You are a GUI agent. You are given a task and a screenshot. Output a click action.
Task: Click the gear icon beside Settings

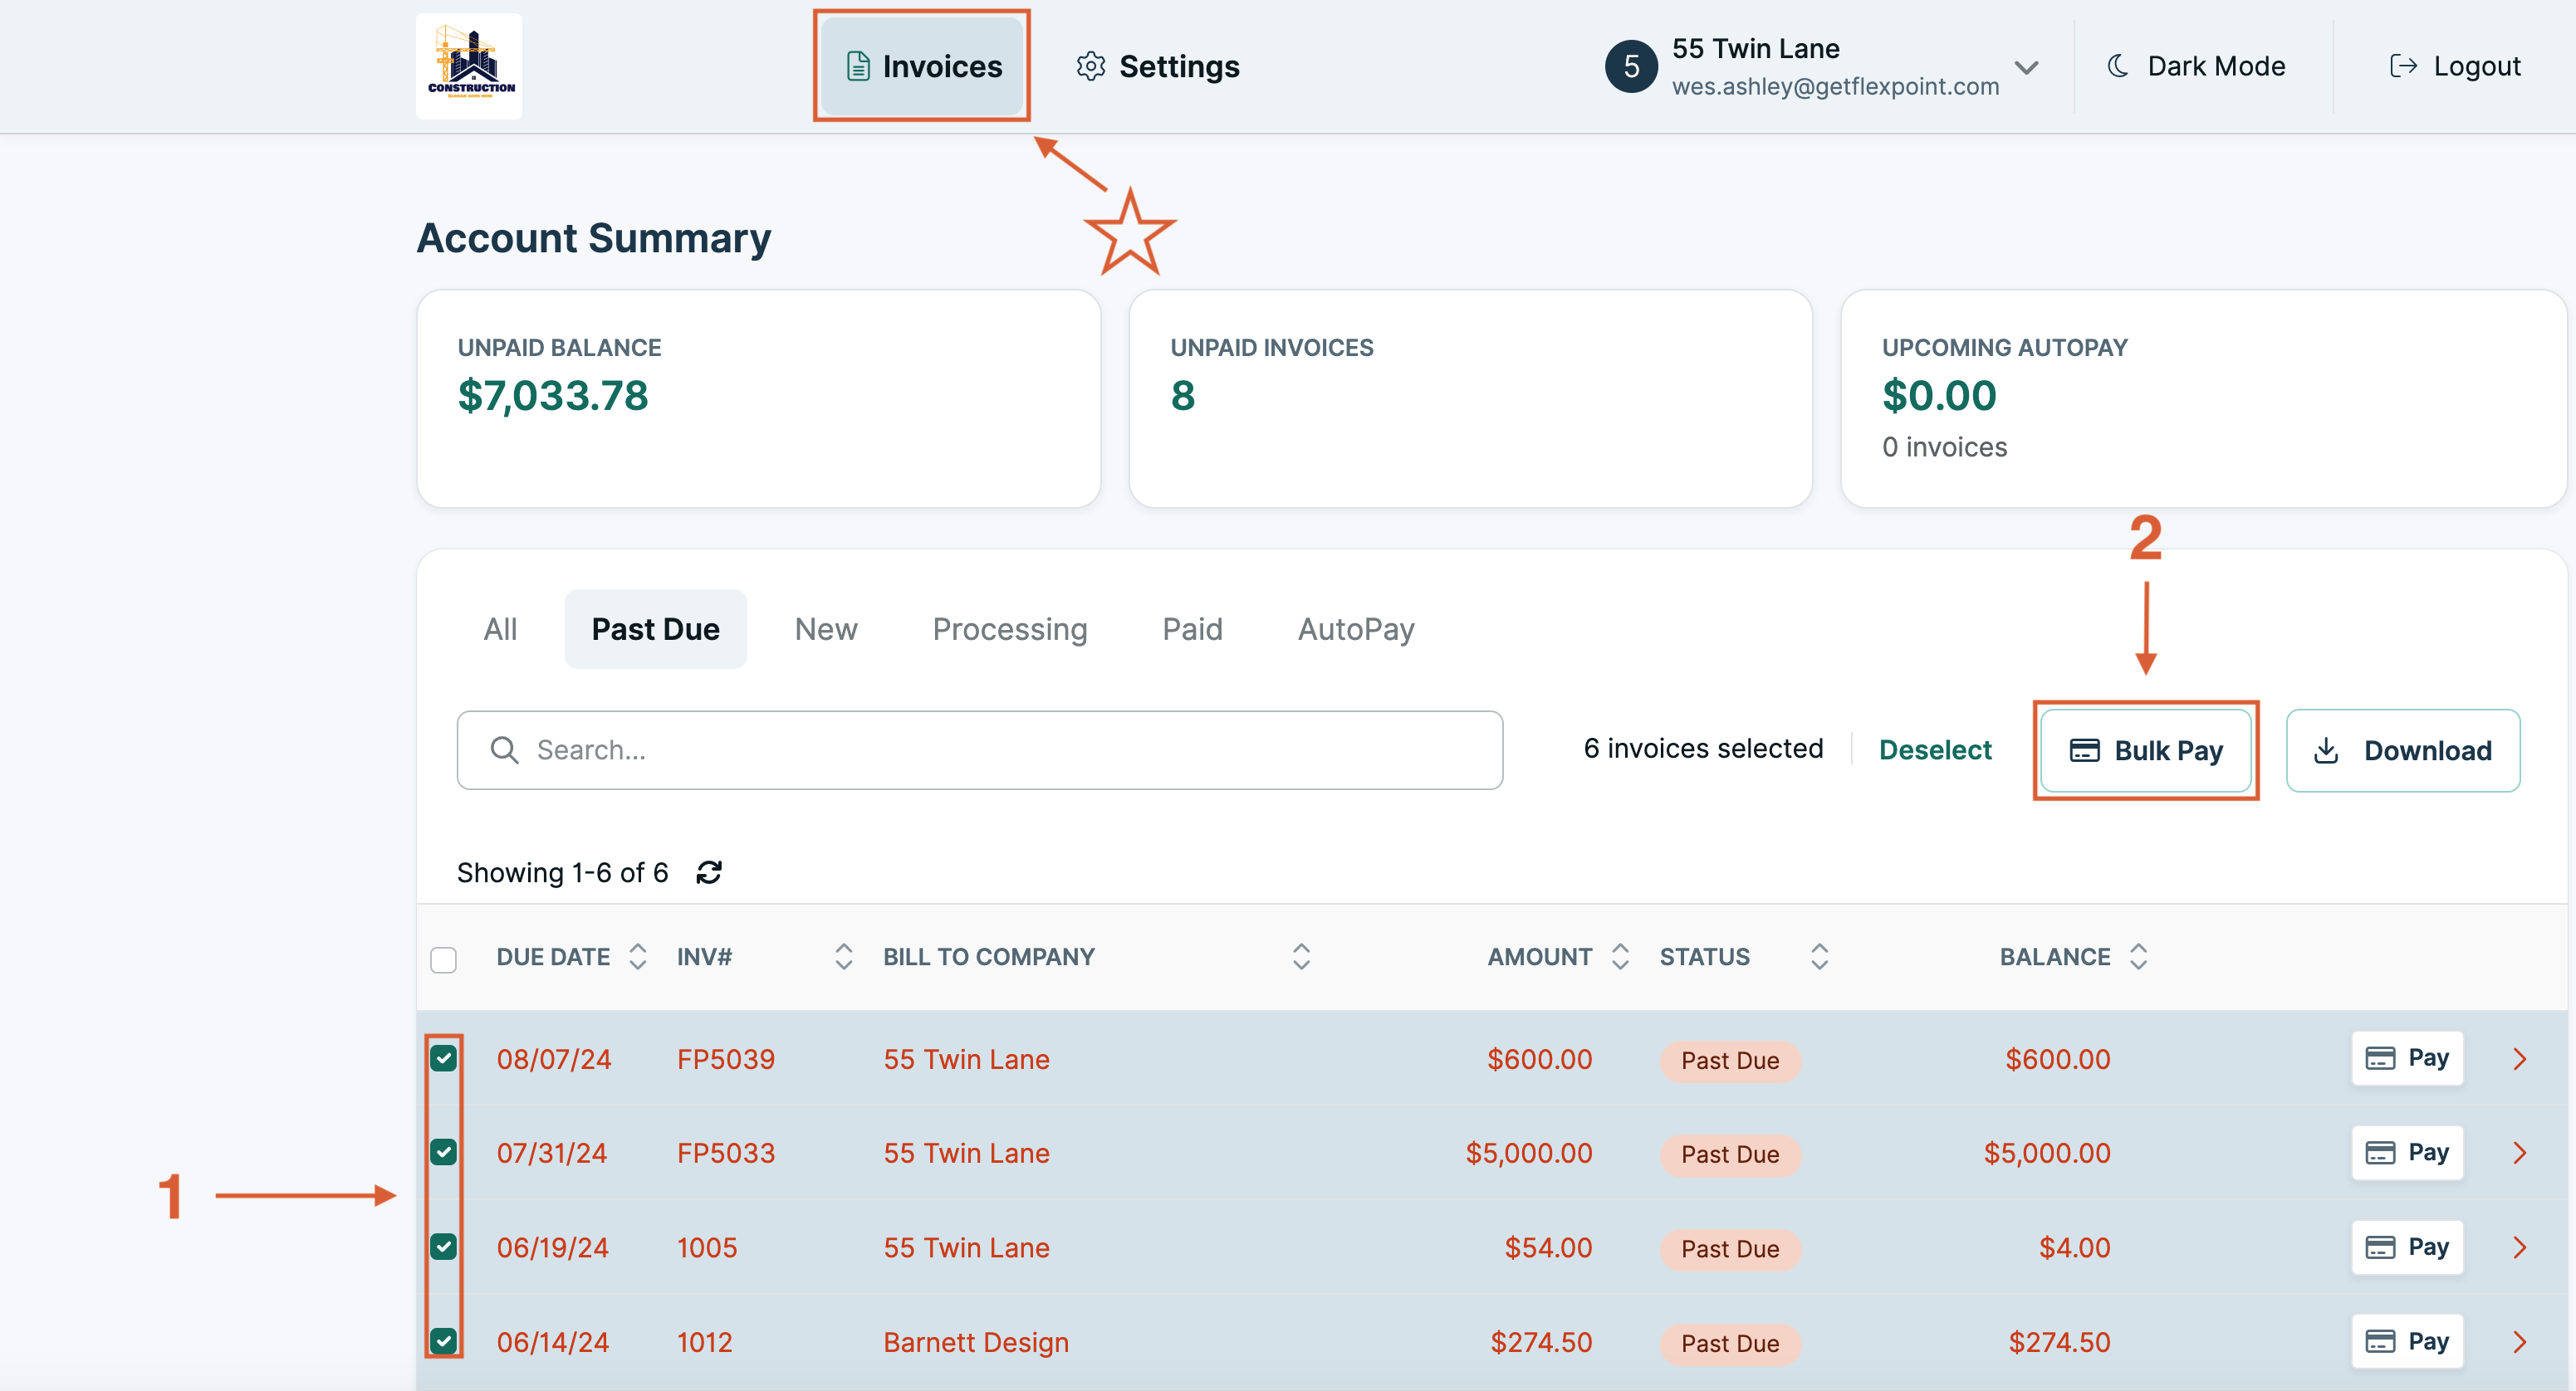coord(1090,66)
